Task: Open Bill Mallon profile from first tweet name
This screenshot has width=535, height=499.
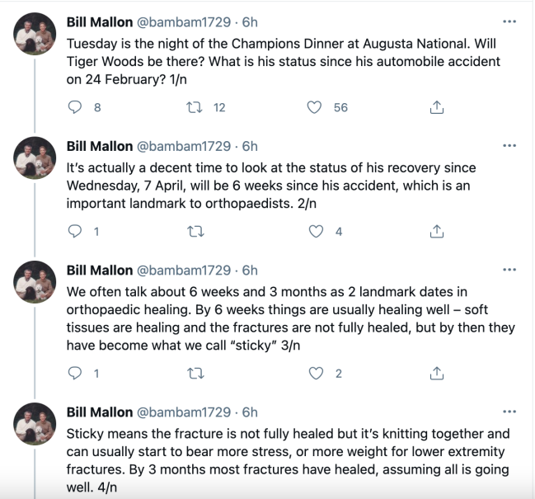Action: (100, 22)
